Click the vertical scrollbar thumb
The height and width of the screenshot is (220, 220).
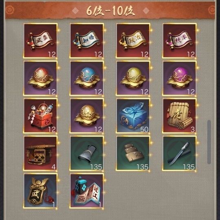209,142
